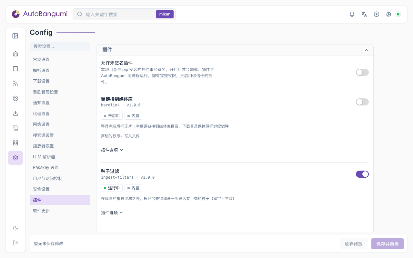Click the mikan search source selector
The height and width of the screenshot is (258, 413).
pyautogui.click(x=165, y=14)
